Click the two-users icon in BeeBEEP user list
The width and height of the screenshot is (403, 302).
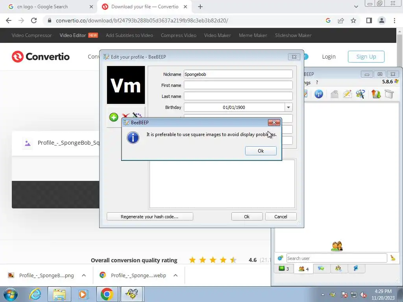[337, 246]
